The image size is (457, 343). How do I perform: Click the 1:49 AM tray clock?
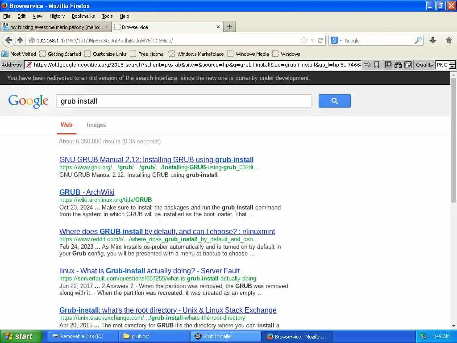[440, 337]
